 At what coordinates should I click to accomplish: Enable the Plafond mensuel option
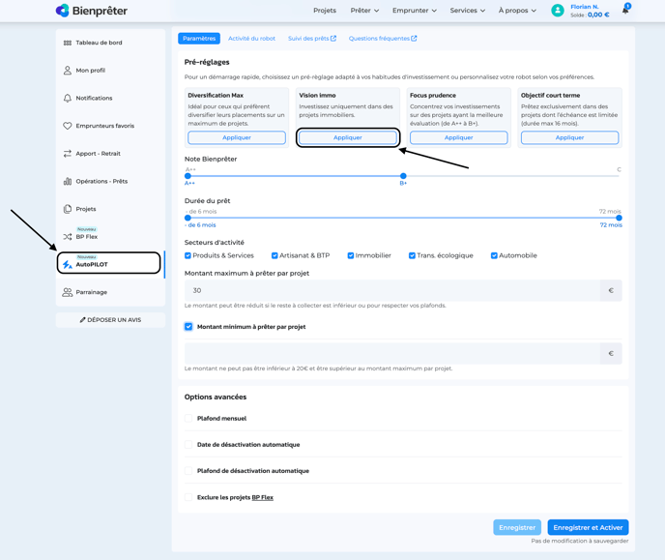click(188, 418)
